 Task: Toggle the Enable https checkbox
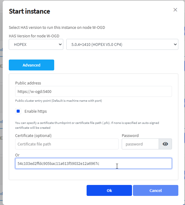18,111
